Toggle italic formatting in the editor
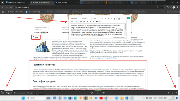This screenshot has width=180, height=101. (x=108, y=18)
